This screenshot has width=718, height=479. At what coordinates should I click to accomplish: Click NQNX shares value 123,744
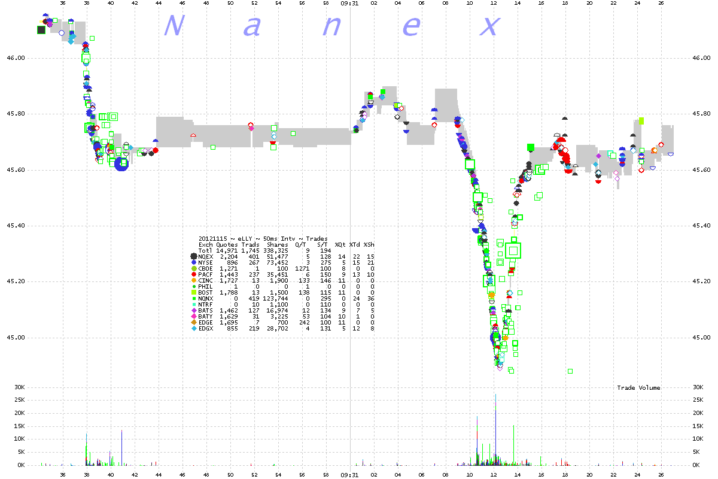(276, 298)
